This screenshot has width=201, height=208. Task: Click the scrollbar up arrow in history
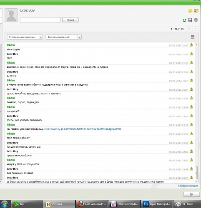pos(196,44)
